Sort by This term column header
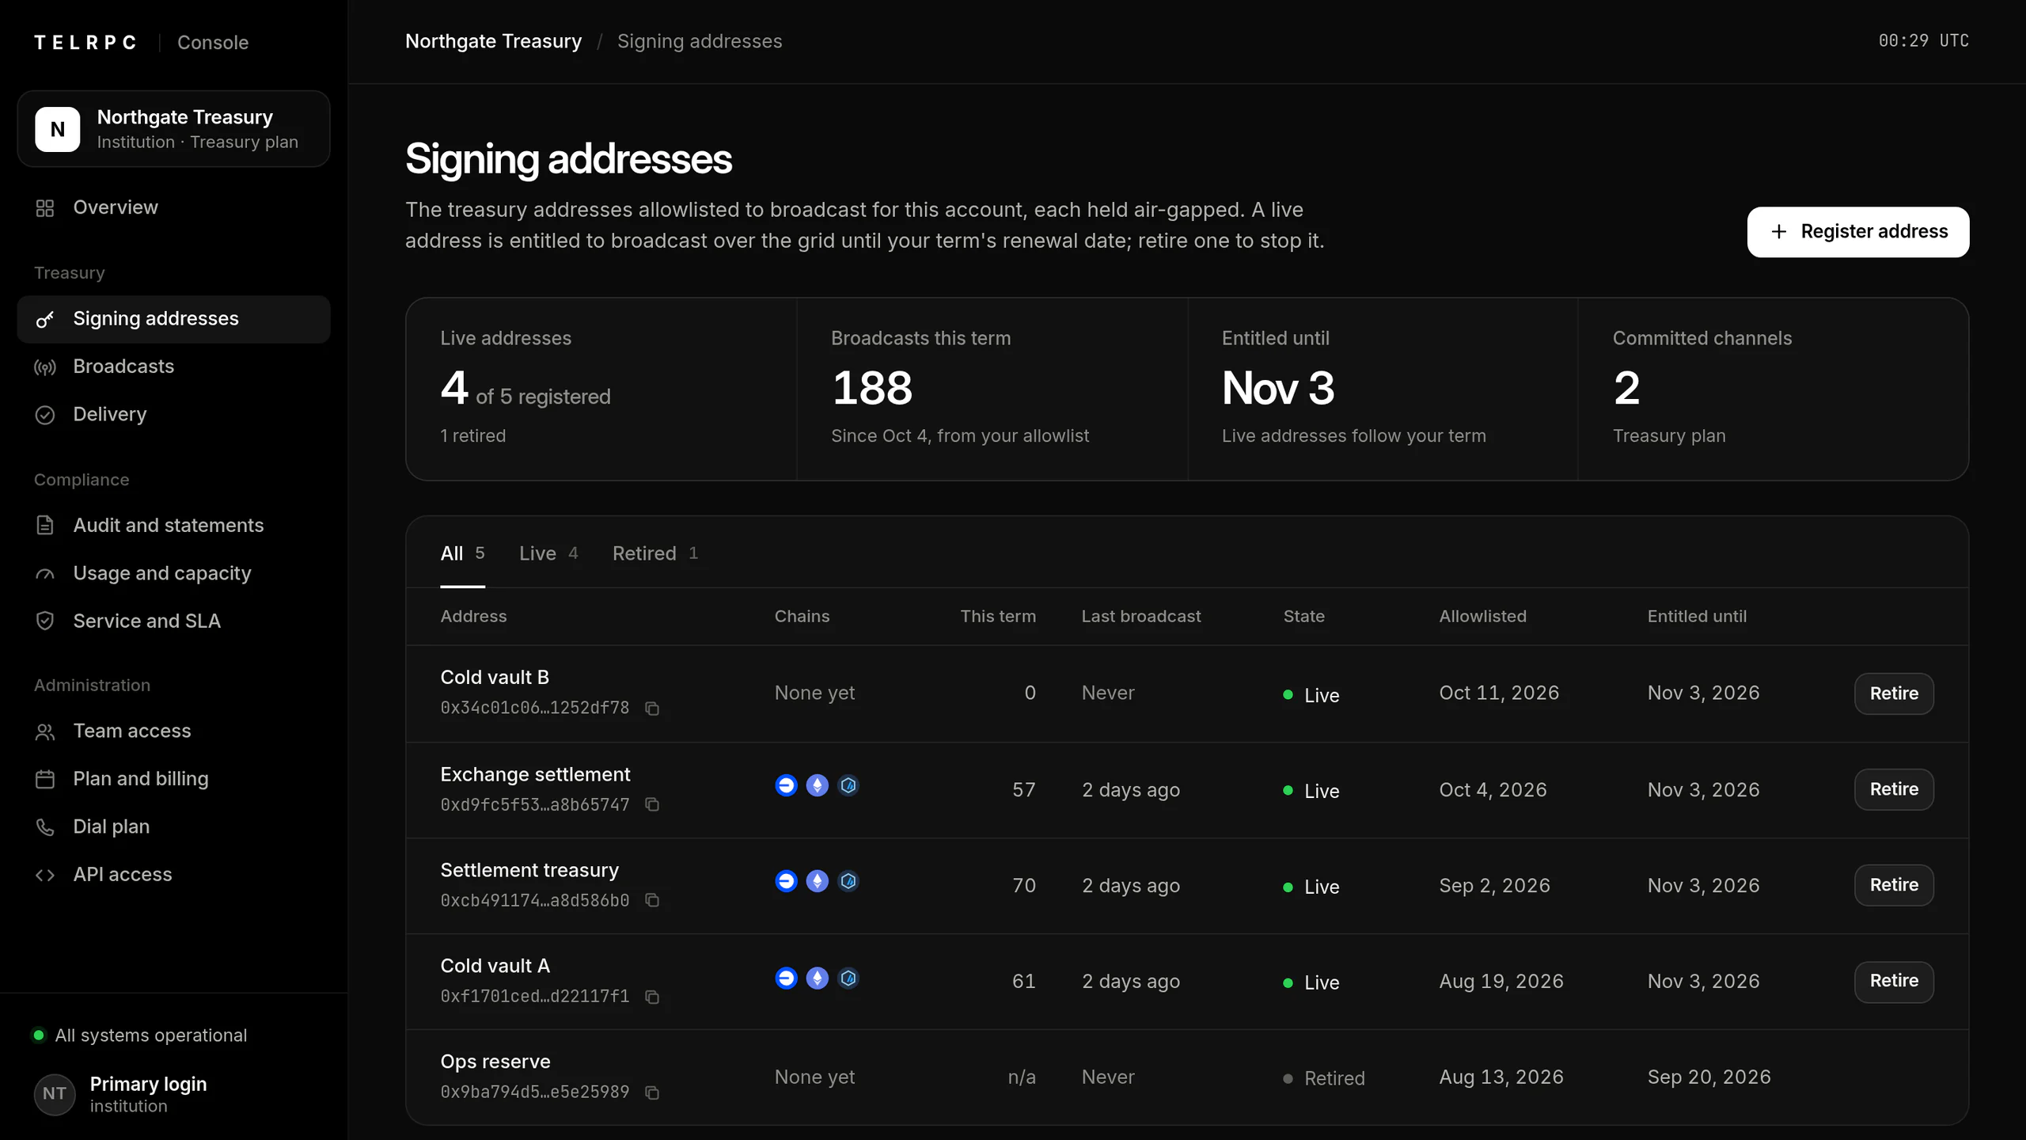This screenshot has width=2026, height=1140. click(x=997, y=617)
